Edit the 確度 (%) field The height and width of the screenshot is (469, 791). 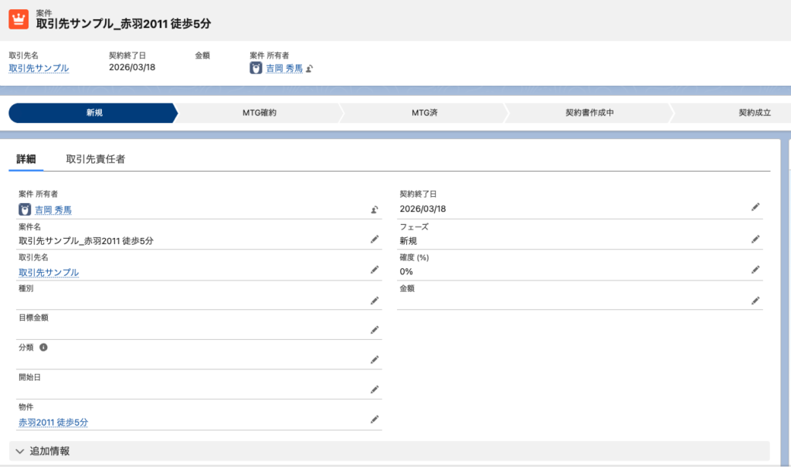(x=755, y=270)
